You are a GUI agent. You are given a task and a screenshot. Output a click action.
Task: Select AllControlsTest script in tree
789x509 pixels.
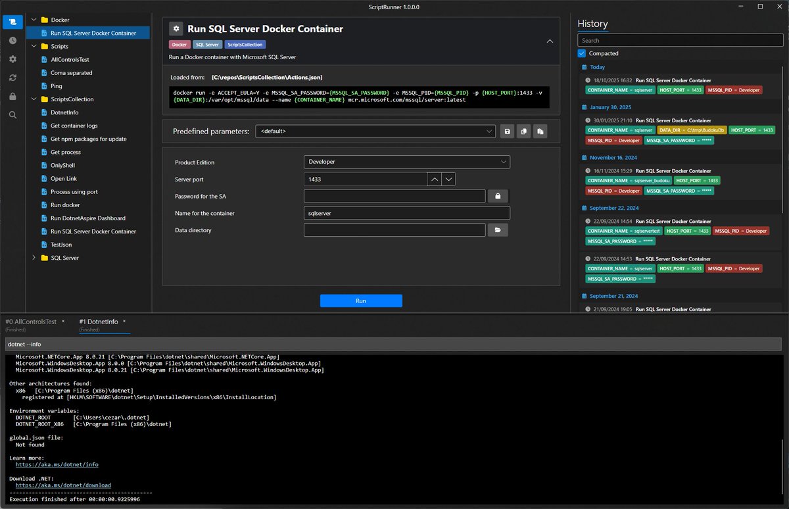[70, 60]
